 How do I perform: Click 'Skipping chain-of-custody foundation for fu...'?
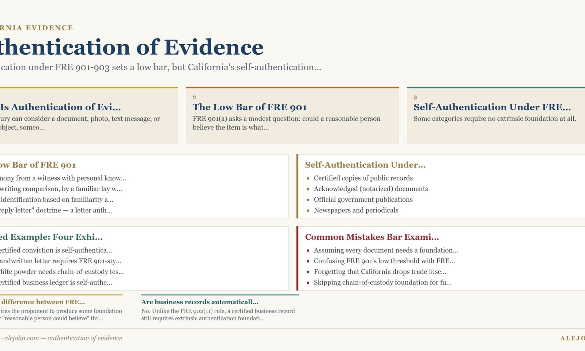click(x=382, y=282)
